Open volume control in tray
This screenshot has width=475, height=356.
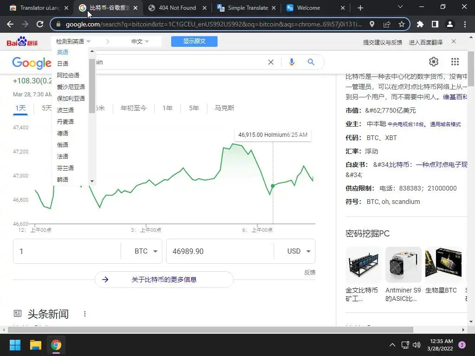pyautogui.click(x=417, y=345)
